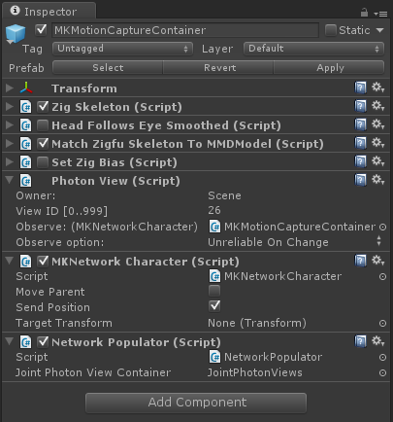The height and width of the screenshot is (422, 393).
Task: Click the Add Component button
Action: pyautogui.click(x=196, y=403)
